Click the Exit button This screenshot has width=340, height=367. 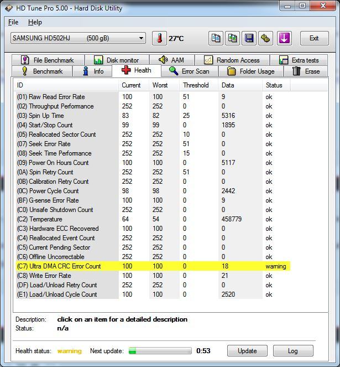pos(314,38)
